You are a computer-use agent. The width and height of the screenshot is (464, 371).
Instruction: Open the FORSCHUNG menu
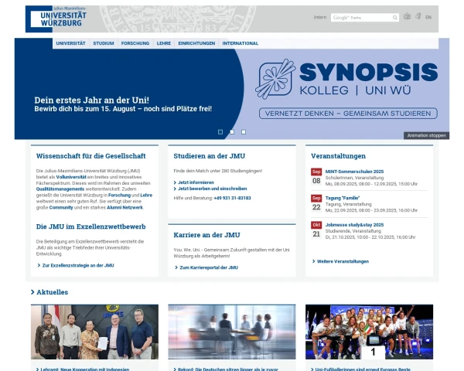tap(135, 43)
